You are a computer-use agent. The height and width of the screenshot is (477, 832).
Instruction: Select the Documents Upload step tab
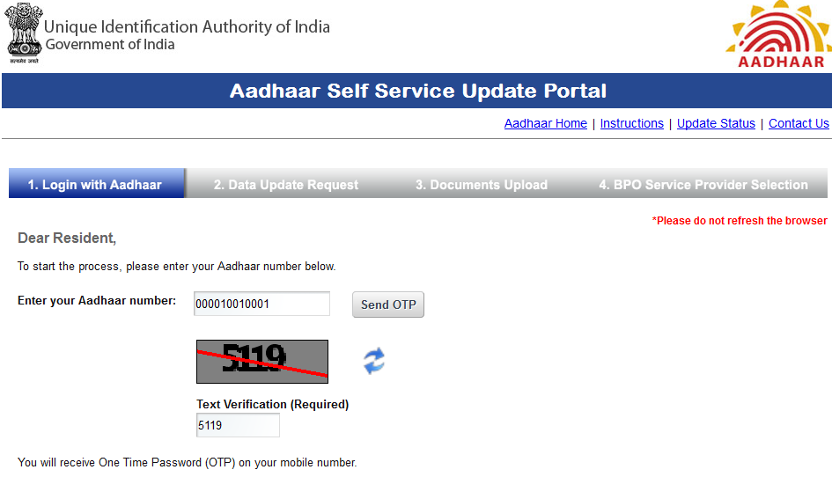(482, 185)
